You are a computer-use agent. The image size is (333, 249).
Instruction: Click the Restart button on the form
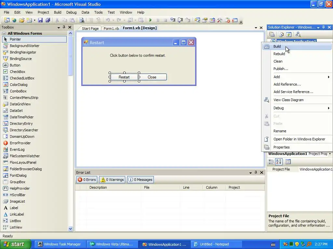point(124,77)
